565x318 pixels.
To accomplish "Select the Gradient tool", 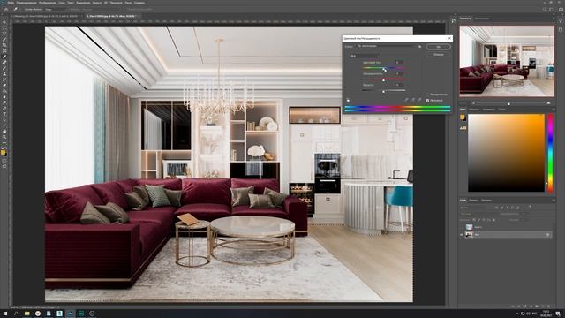I will point(4,90).
